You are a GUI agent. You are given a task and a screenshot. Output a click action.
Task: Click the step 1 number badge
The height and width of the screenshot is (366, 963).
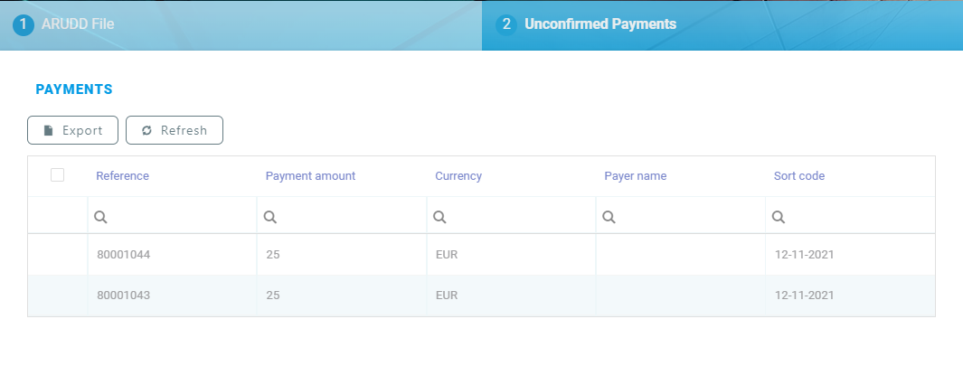(x=24, y=25)
